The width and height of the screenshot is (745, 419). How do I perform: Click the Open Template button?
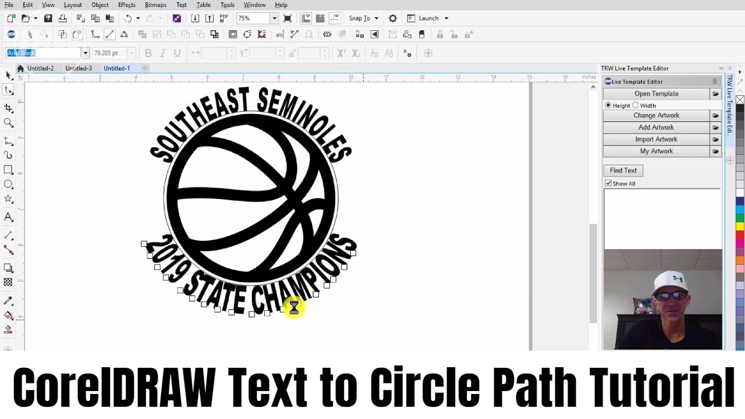click(x=657, y=94)
